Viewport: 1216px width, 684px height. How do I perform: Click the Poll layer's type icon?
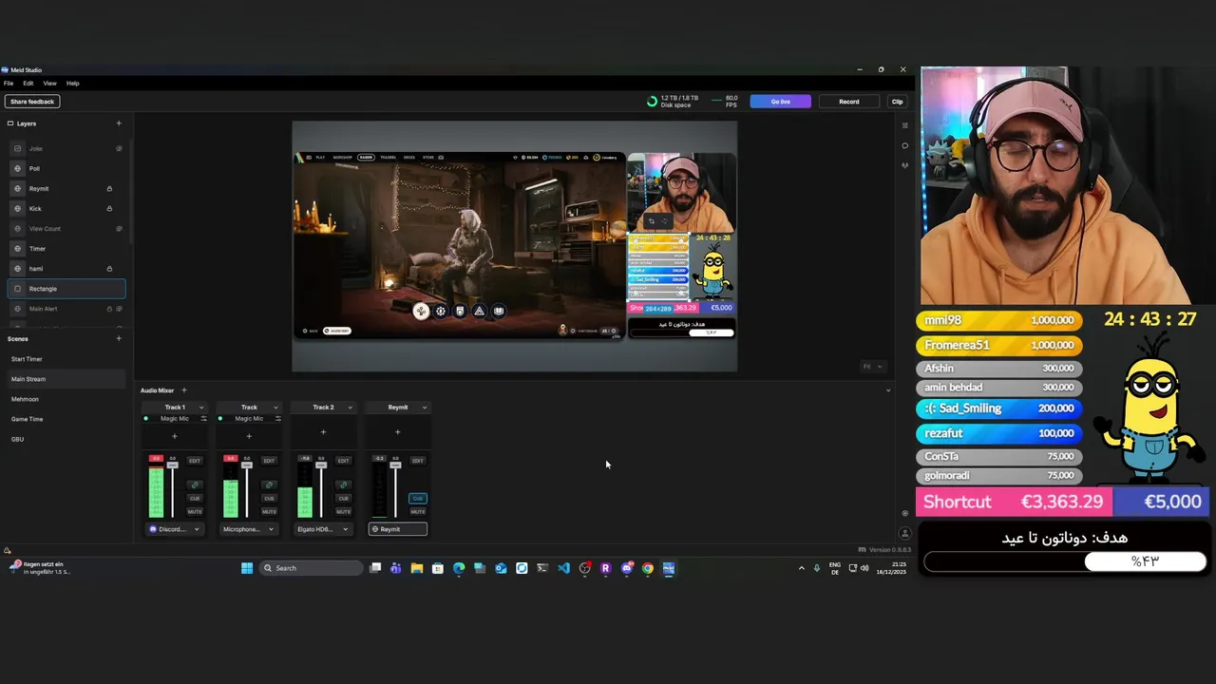tap(17, 168)
